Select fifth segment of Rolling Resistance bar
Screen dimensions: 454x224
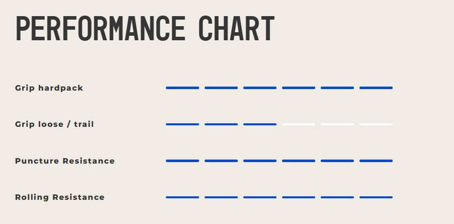pos(337,197)
